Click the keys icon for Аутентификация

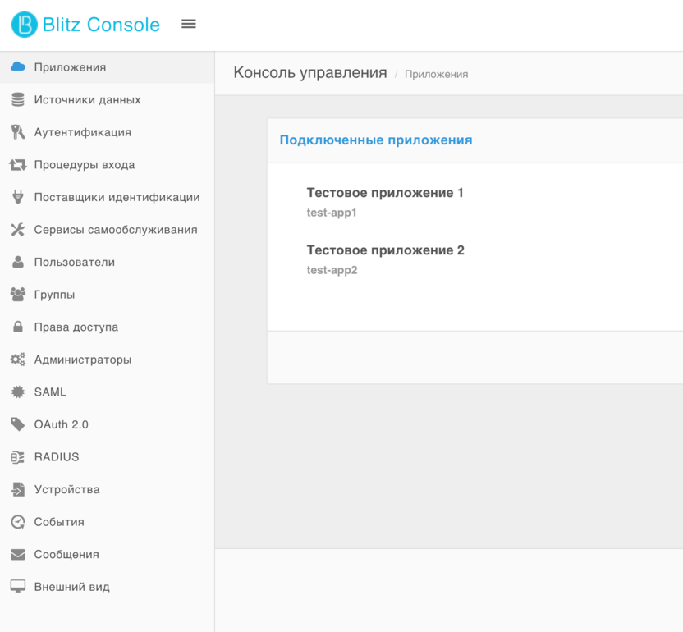(x=18, y=132)
